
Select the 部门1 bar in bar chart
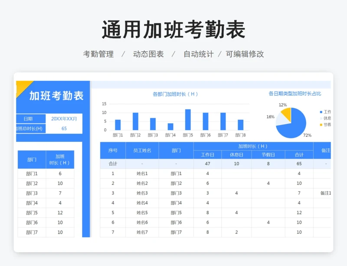pos(118,125)
